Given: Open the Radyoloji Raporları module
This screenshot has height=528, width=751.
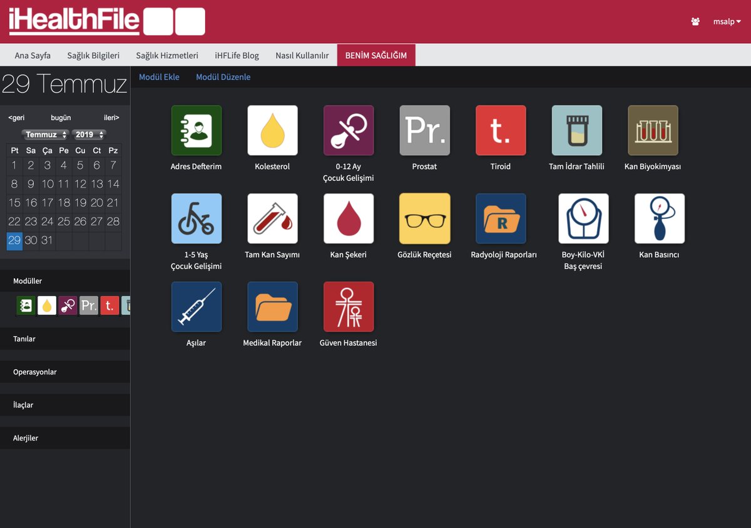Looking at the screenshot, I should (501, 218).
